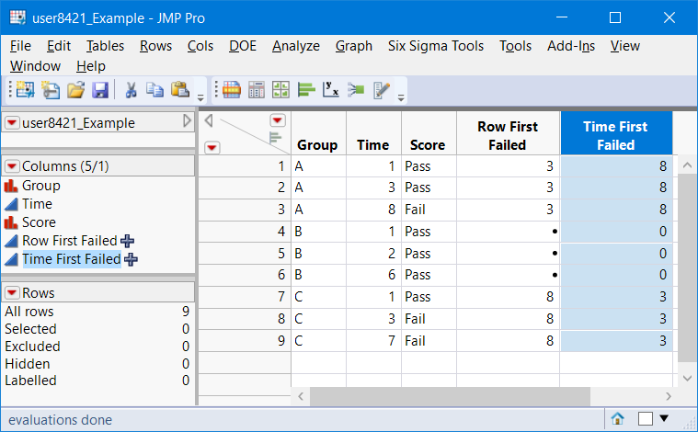Click the Cut scissors icon

pos(132,90)
